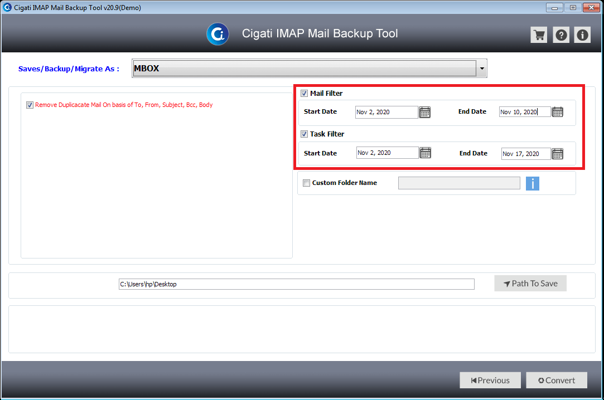
Task: Focus the Mail Filter Start Date field
Action: point(386,113)
